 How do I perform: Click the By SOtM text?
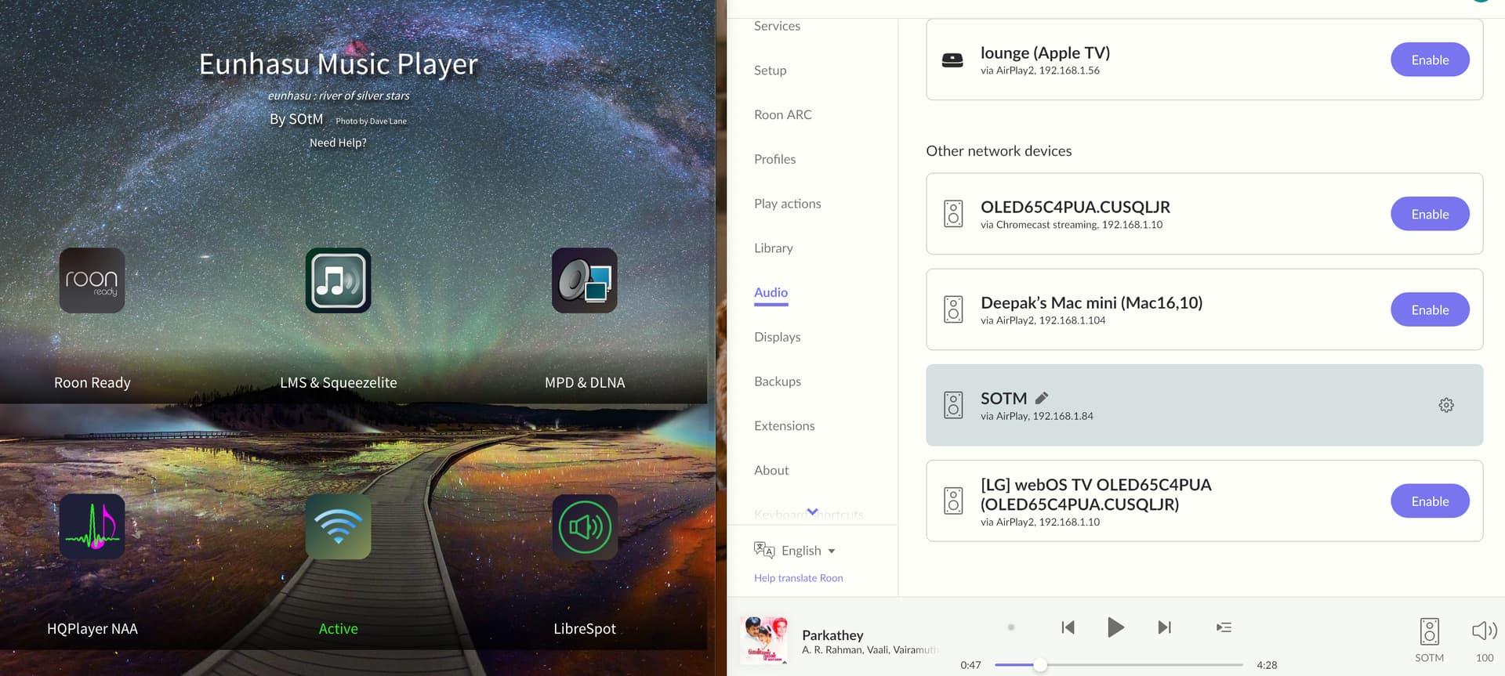[296, 119]
